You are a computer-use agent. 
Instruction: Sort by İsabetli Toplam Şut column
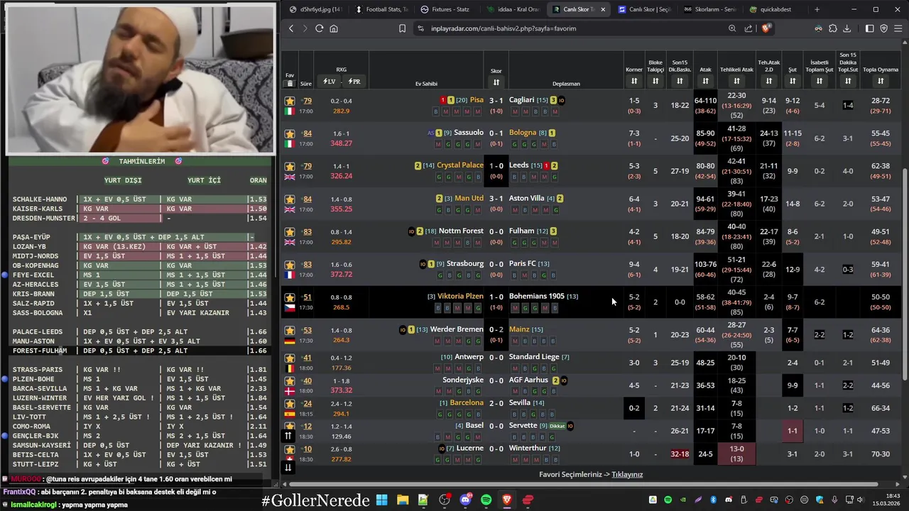click(x=820, y=81)
